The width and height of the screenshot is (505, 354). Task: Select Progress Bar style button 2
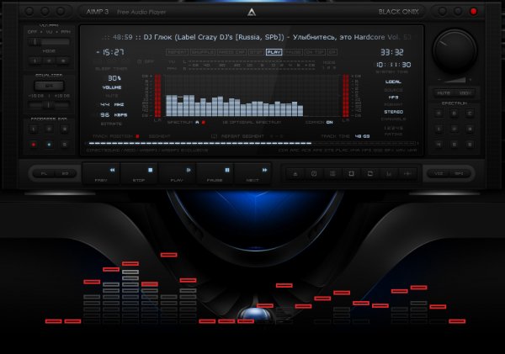click(x=49, y=129)
